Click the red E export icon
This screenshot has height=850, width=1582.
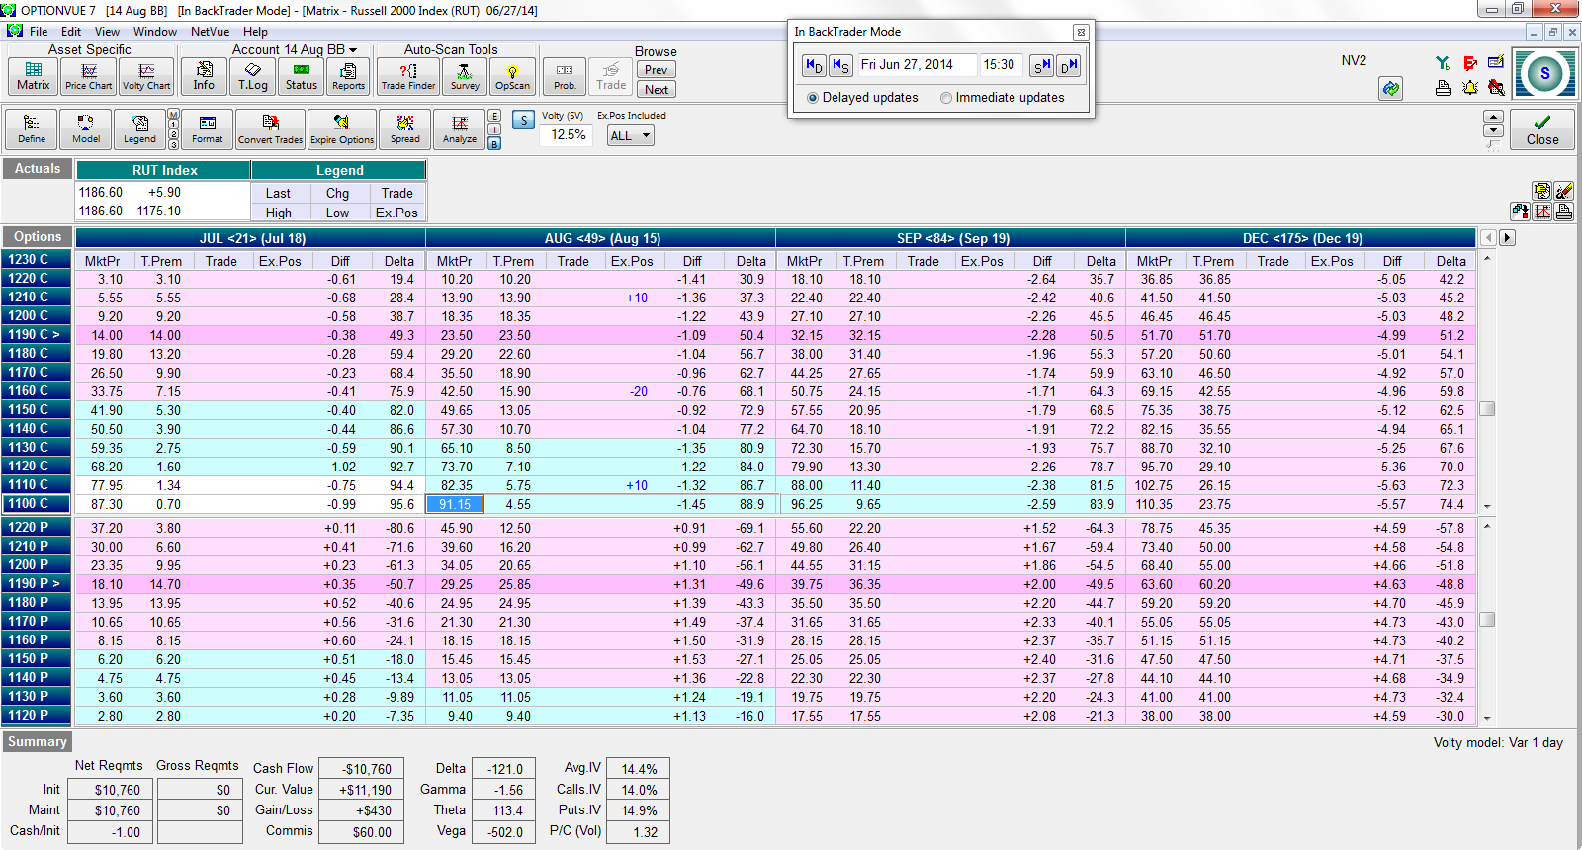point(1470,62)
